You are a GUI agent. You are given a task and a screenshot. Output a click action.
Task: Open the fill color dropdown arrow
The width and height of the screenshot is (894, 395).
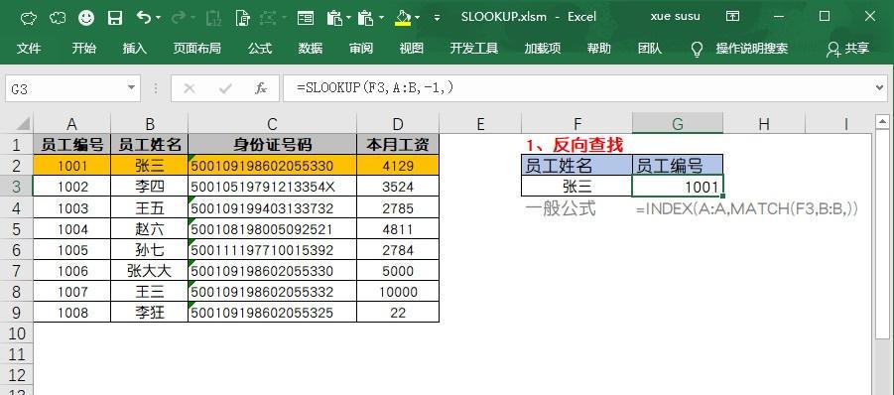(418, 18)
